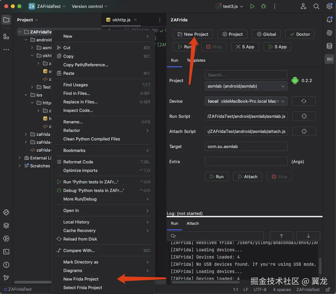The image size is (336, 294).
Task: Select Copy Path/Reference menu item
Action: pyautogui.click(x=103, y=65)
